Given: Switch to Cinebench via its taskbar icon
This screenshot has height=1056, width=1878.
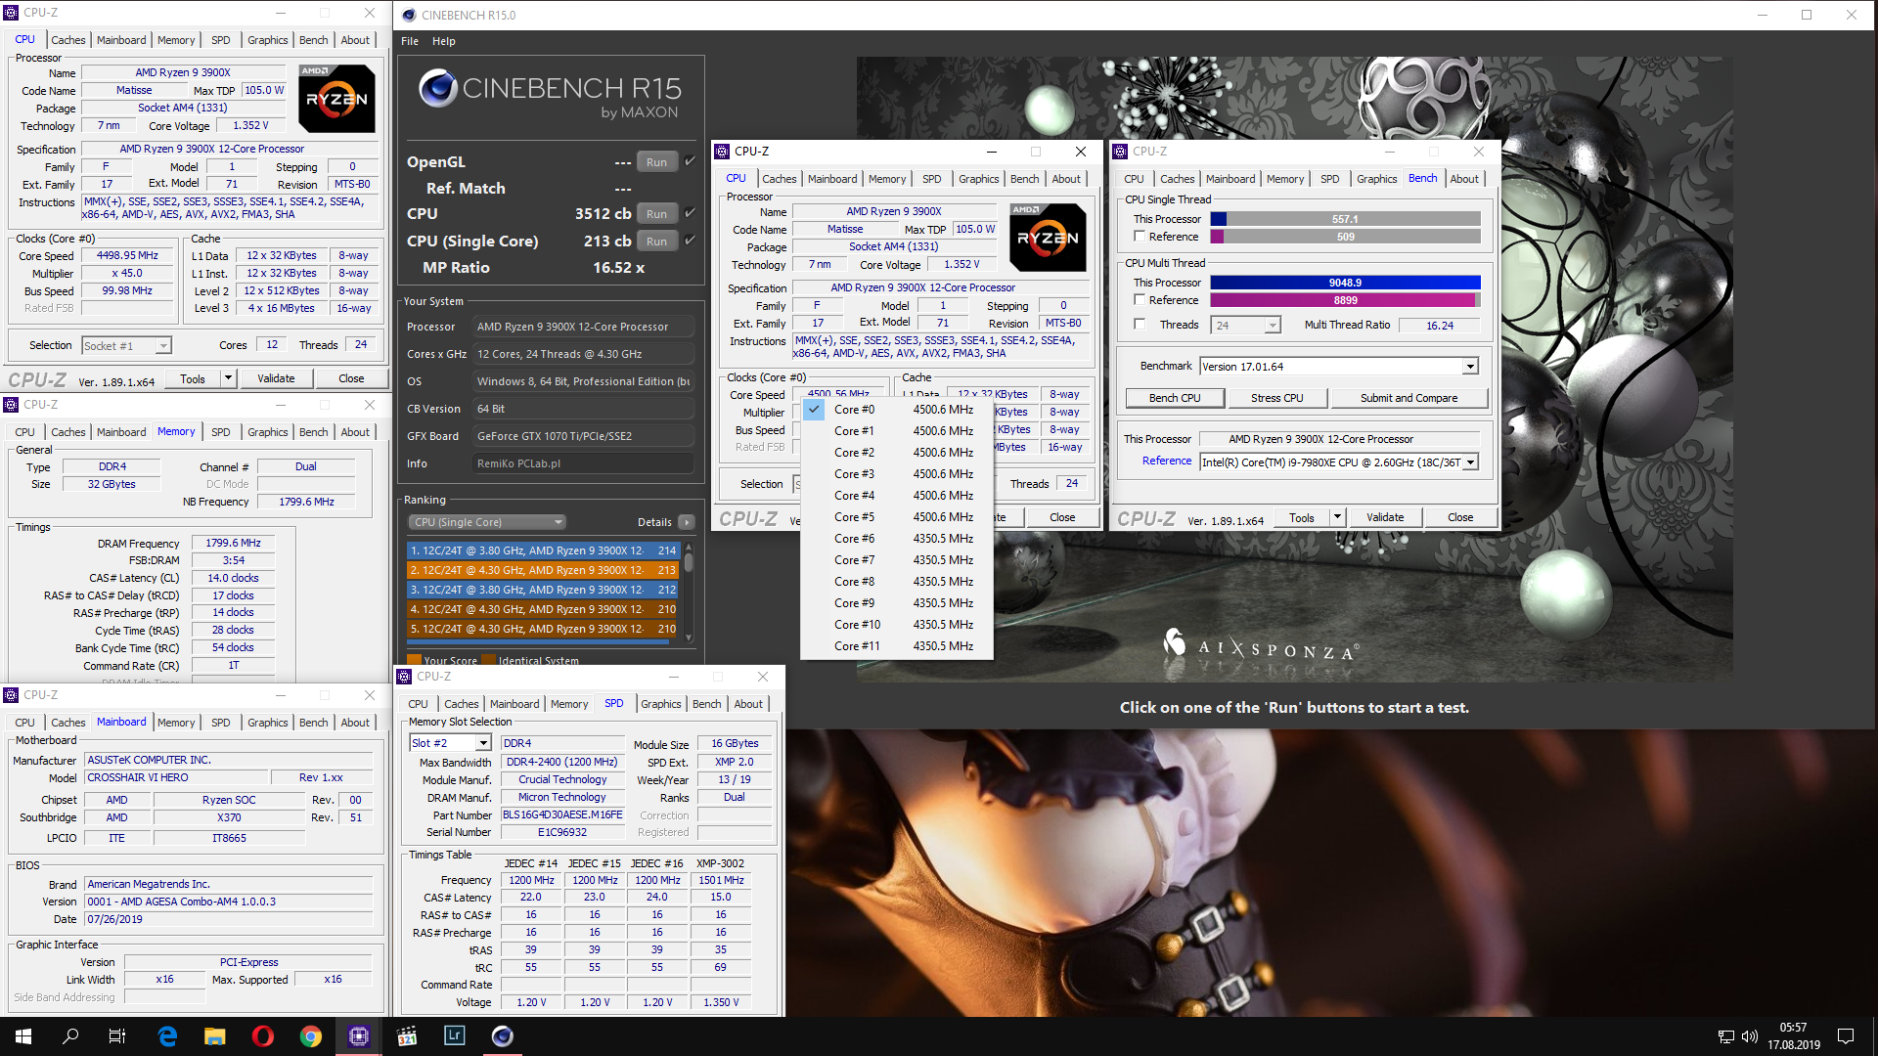Looking at the screenshot, I should [x=503, y=1036].
